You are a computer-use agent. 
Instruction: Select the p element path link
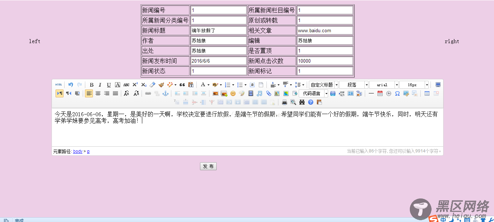tap(88, 151)
